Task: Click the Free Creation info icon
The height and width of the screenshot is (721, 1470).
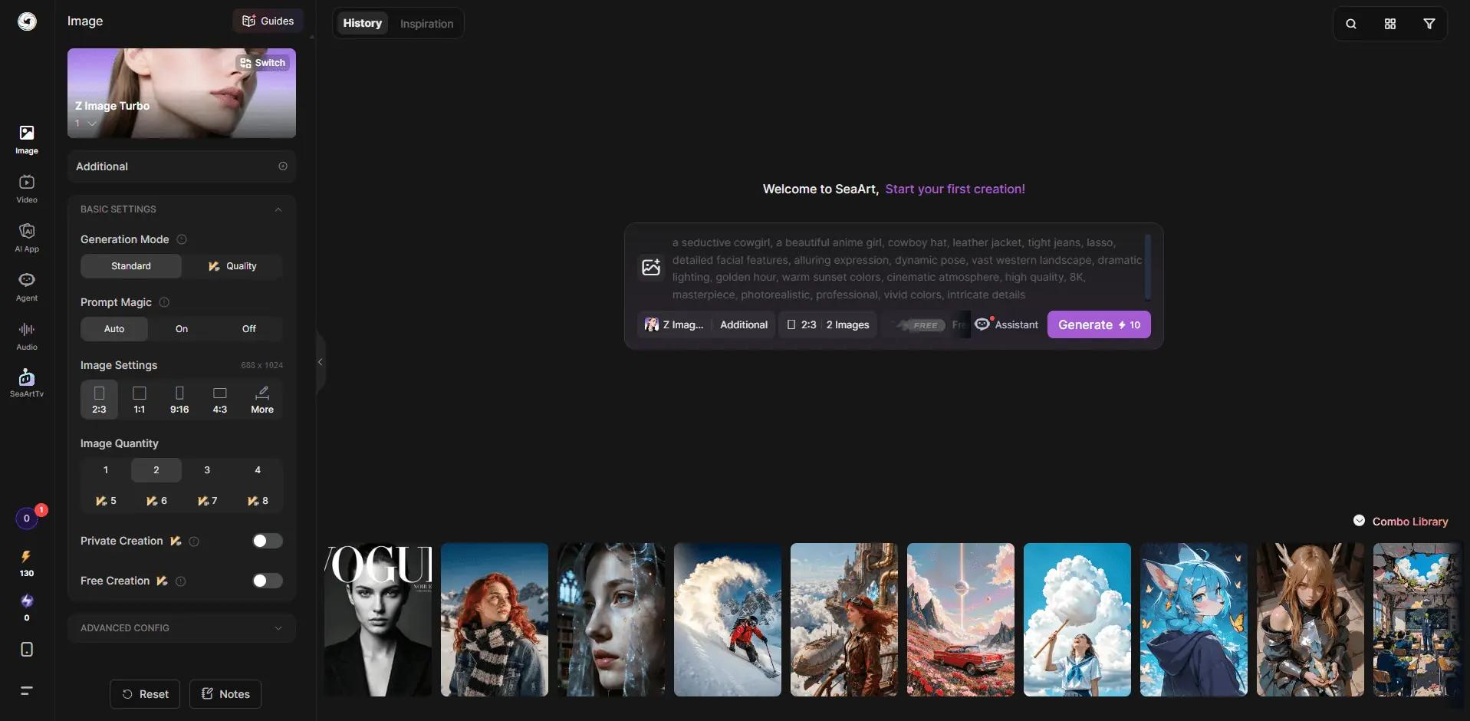Action: click(181, 581)
